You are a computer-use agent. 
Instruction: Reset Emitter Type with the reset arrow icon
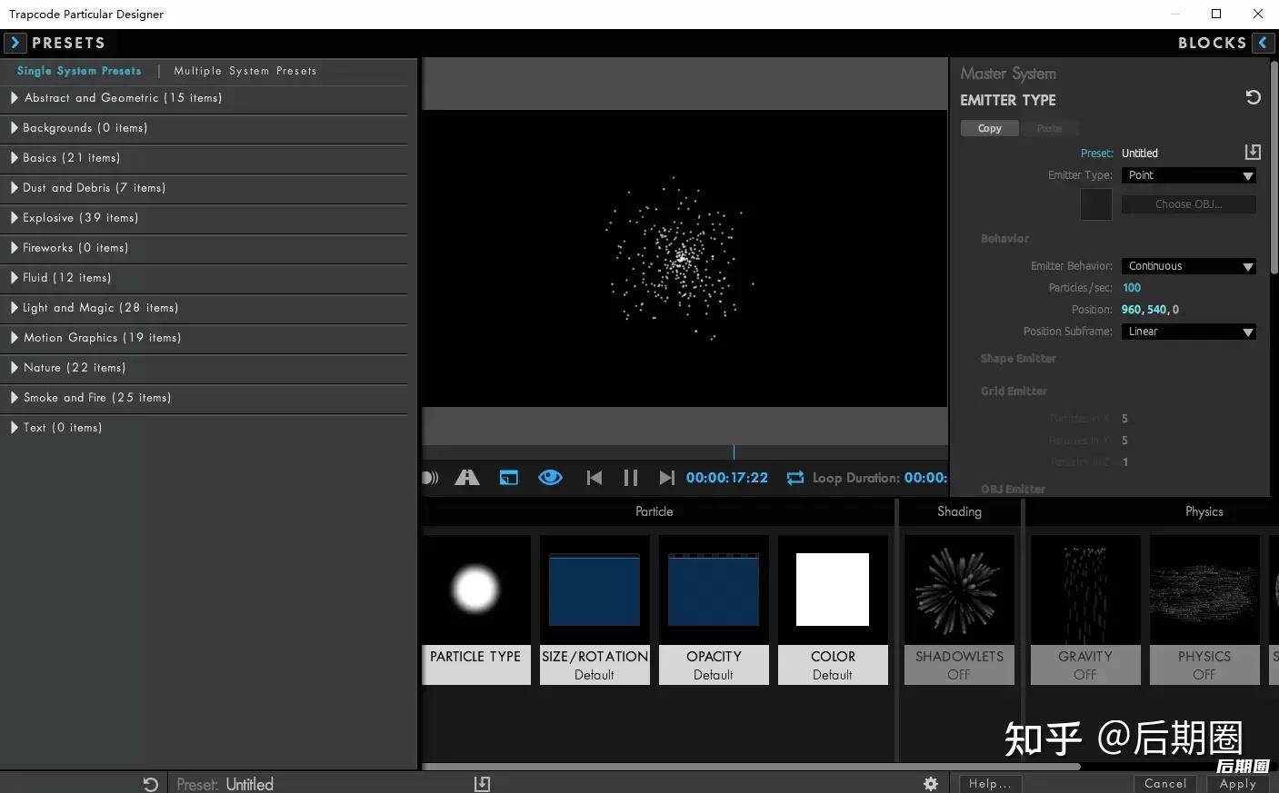pos(1253,97)
